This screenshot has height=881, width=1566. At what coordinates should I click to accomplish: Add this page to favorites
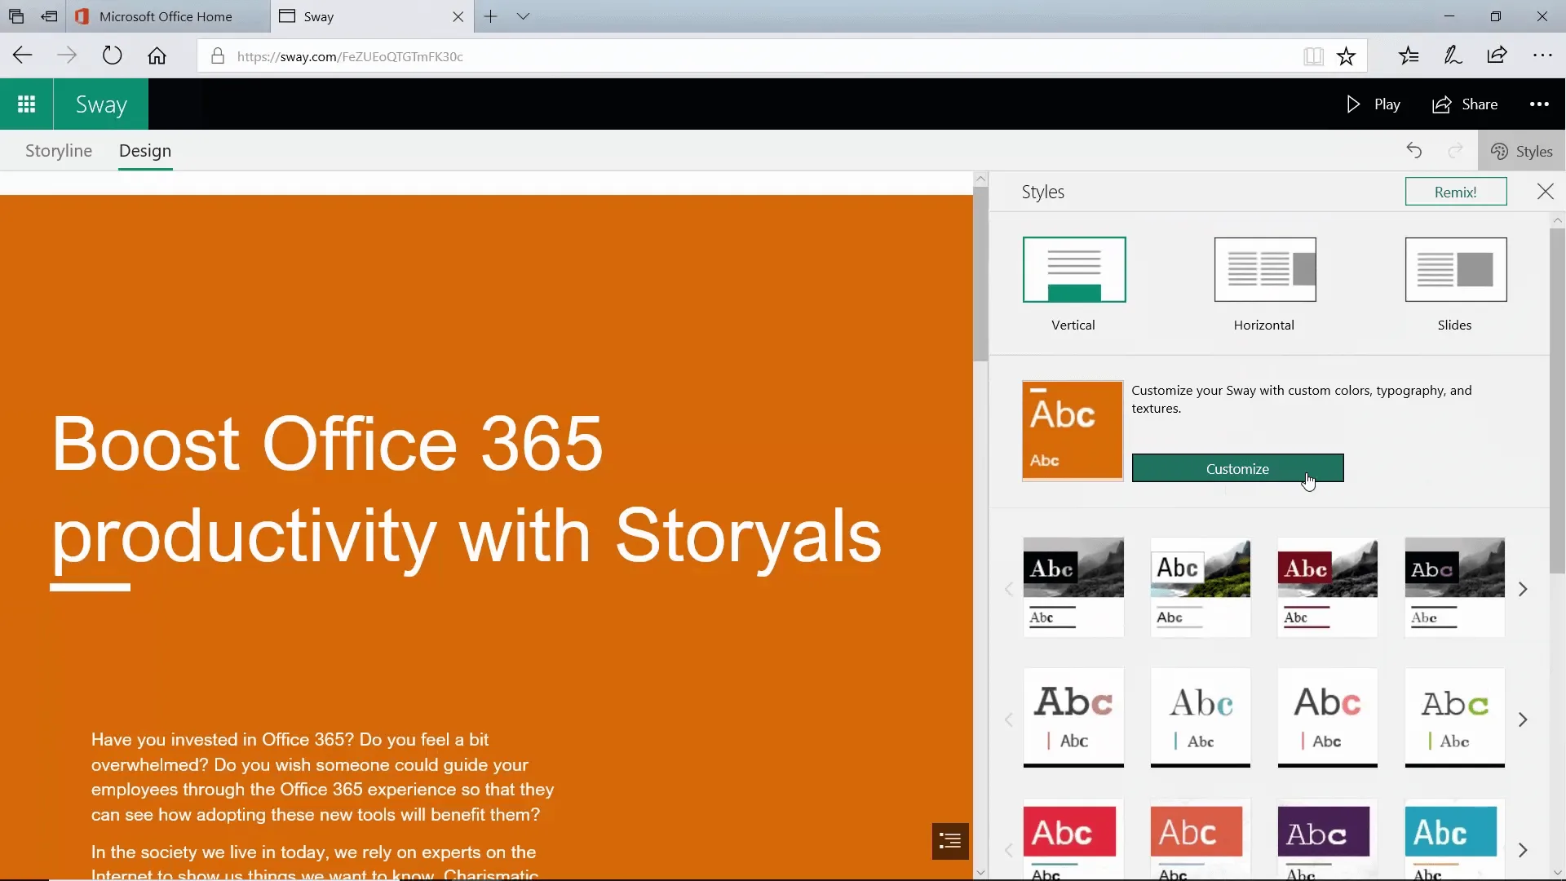click(x=1346, y=56)
